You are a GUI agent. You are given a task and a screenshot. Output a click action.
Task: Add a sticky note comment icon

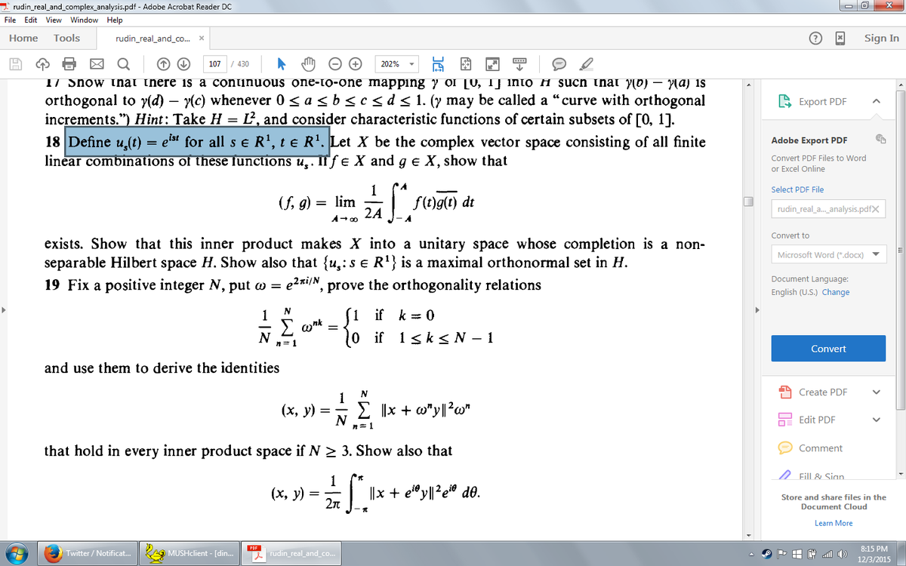(x=560, y=64)
